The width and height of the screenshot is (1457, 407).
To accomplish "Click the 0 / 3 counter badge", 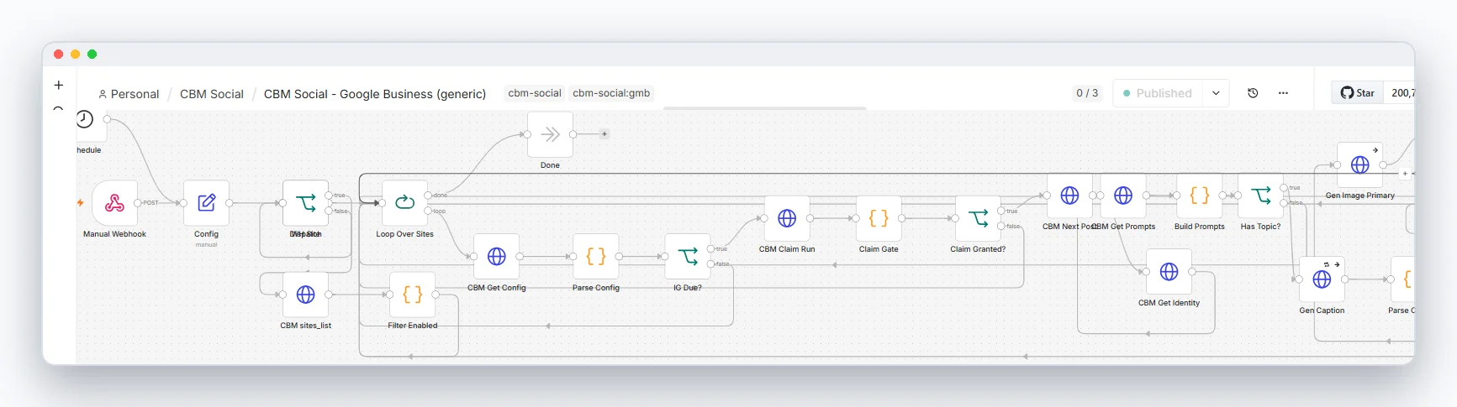I will 1087,93.
